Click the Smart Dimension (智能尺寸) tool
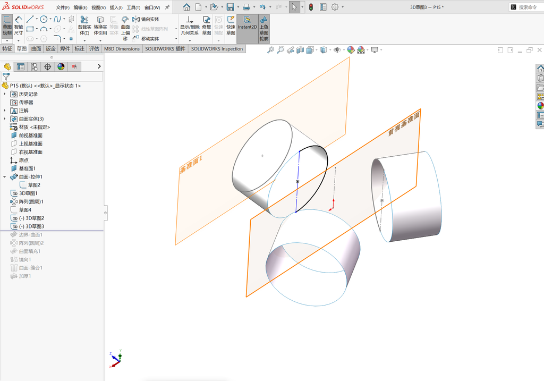Image resolution: width=544 pixels, height=381 pixels. [x=19, y=27]
